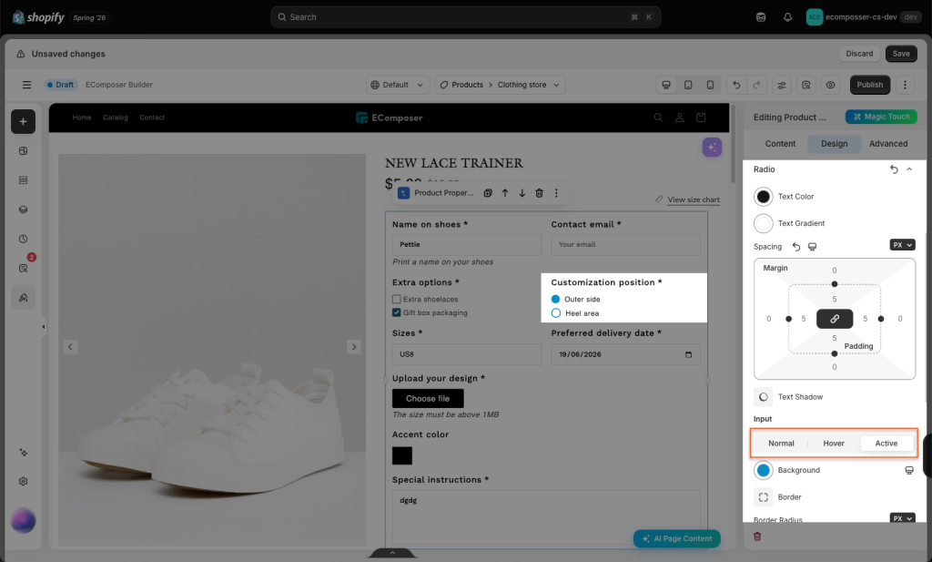Click the purple AI sparkle button on canvas
Viewport: 932px width, 562px height.
(x=712, y=148)
